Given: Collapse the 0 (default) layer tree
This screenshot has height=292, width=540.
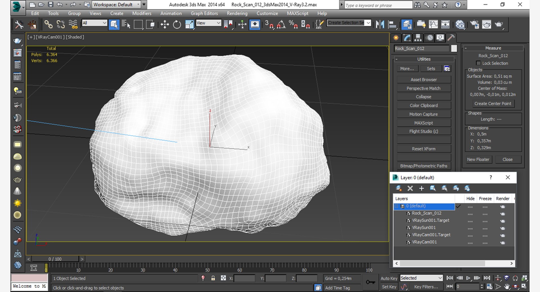Looking at the screenshot, I should 396,206.
